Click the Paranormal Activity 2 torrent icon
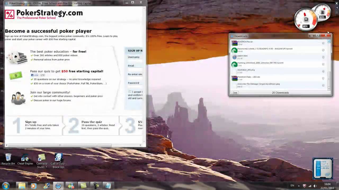 [234, 50]
